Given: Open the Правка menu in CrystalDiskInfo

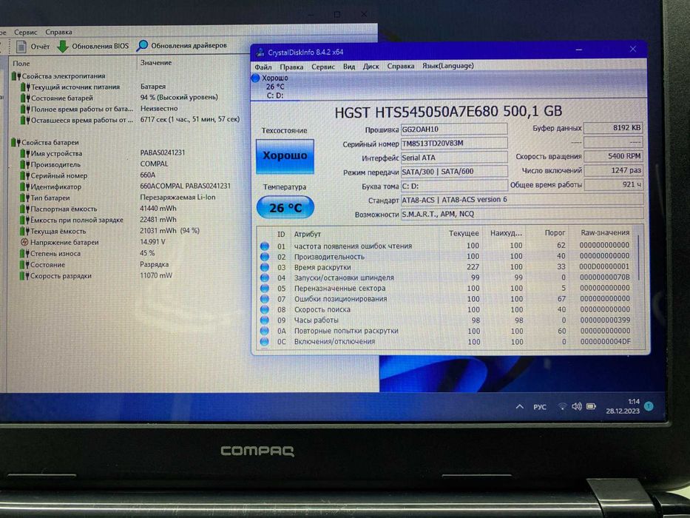Looking at the screenshot, I should click(x=291, y=67).
